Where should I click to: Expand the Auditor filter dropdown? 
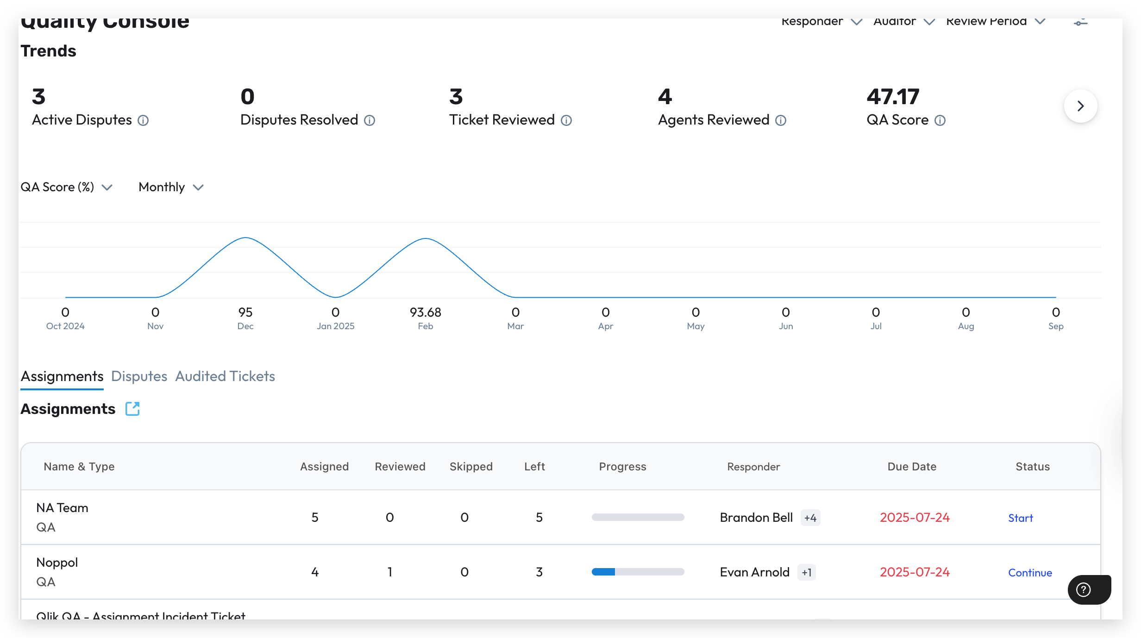(903, 22)
